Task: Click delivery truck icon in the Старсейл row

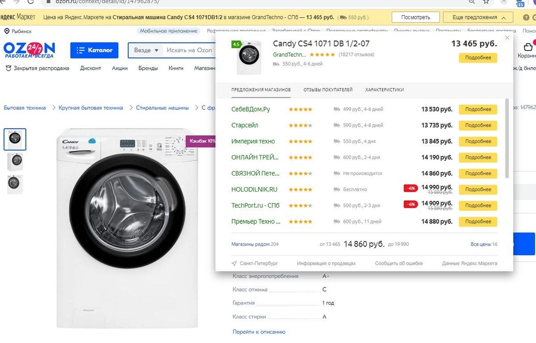Action: (x=337, y=125)
